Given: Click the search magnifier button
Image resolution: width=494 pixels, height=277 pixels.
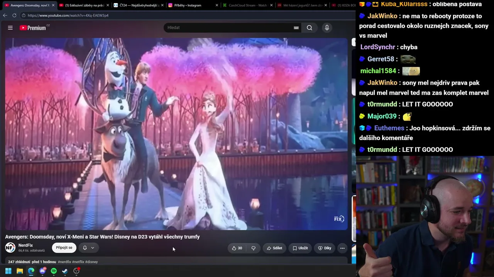Looking at the screenshot, I should tap(310, 28).
